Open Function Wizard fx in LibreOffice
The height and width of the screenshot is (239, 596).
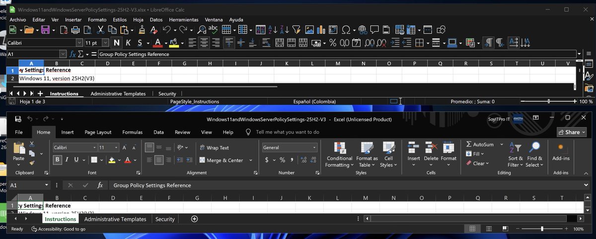pyautogui.click(x=73, y=54)
